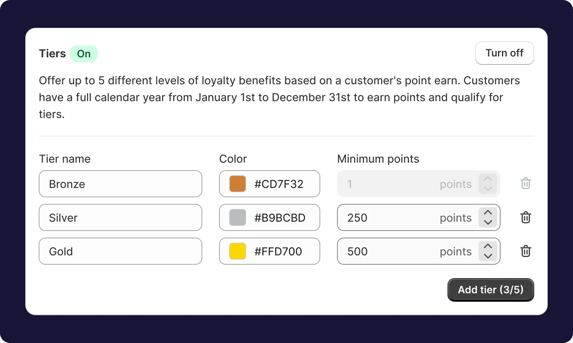Screen dimensions: 573x343
Task: Open the Gold color swatch picker
Action: [238, 251]
